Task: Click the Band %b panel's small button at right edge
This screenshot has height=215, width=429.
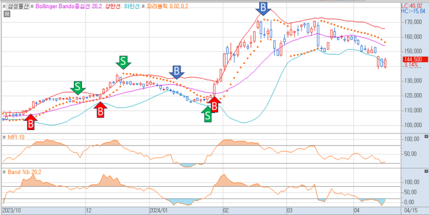Action: [426, 171]
